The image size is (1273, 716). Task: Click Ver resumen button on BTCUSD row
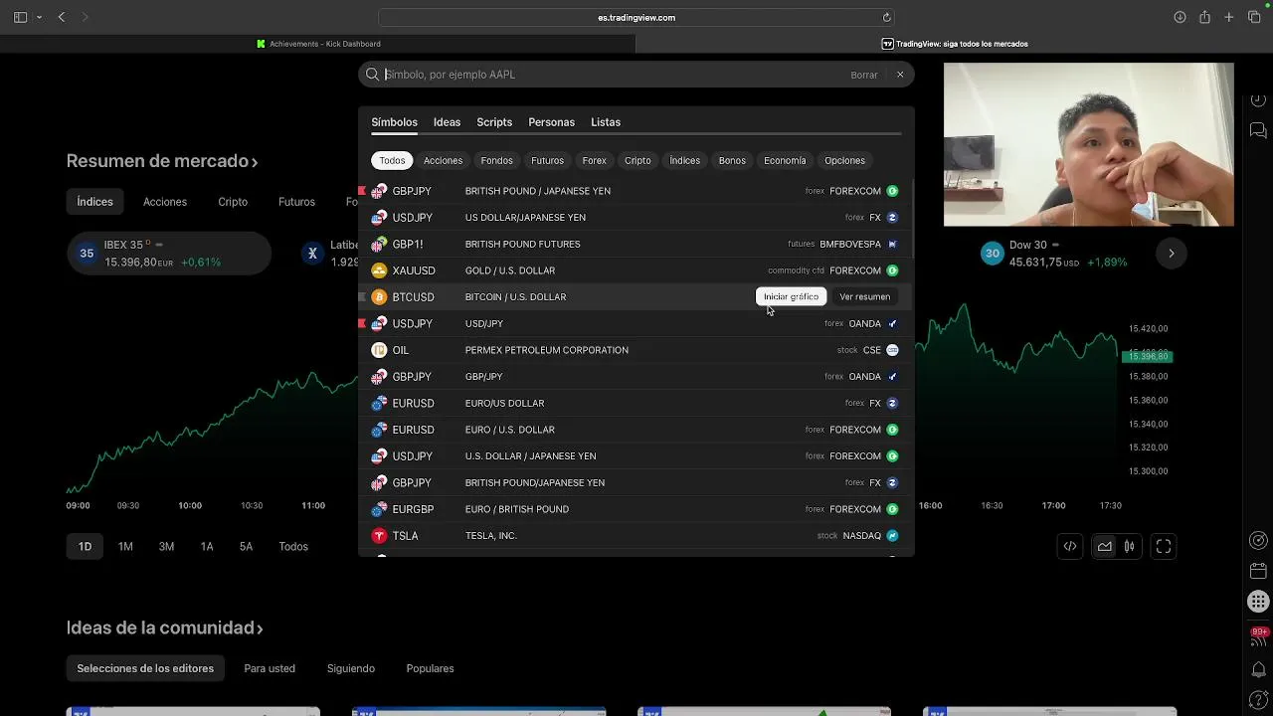tap(864, 296)
